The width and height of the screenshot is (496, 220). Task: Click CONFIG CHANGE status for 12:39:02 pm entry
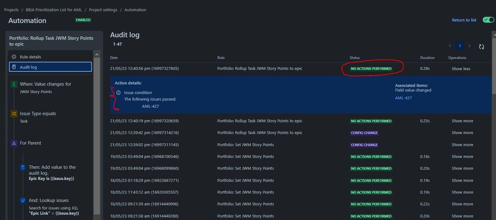pyautogui.click(x=364, y=145)
